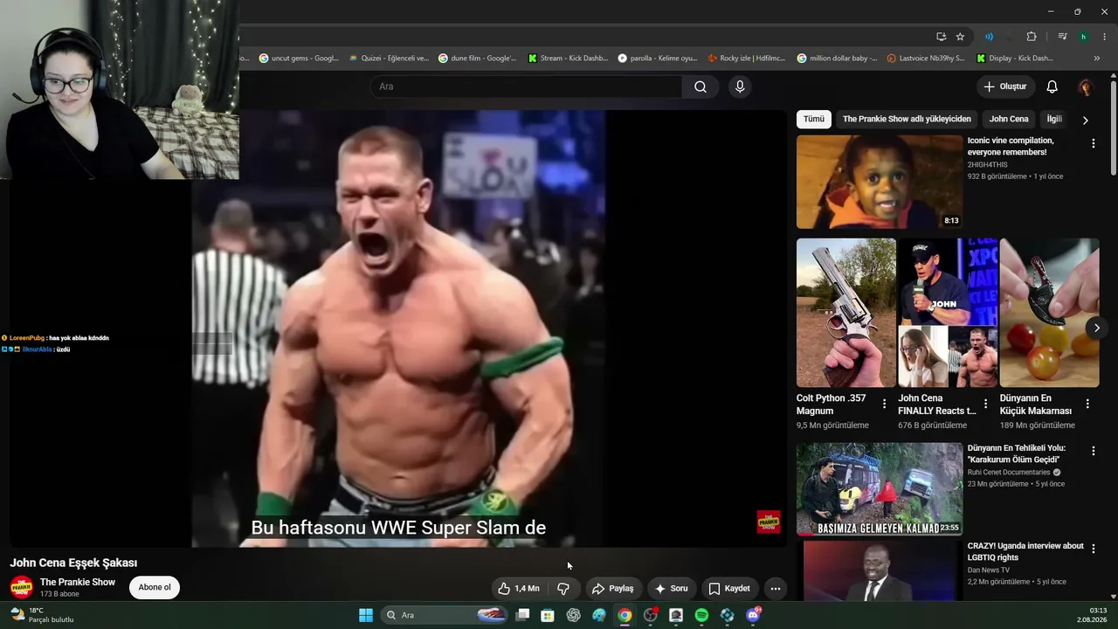
Task: Click the 'Oluştur' create button
Action: point(1005,86)
